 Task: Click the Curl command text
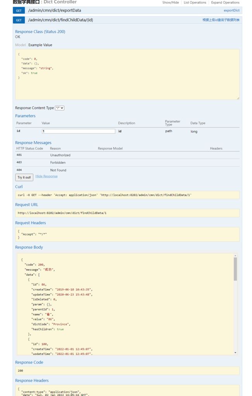pos(105,195)
